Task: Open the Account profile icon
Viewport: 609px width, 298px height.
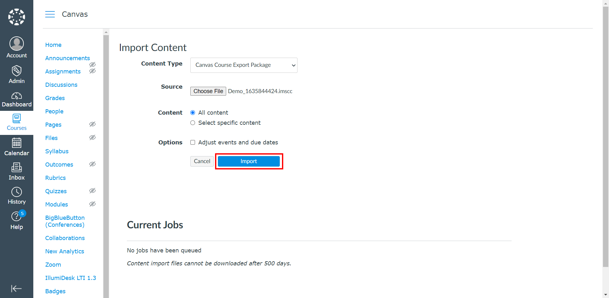Action: [16, 44]
